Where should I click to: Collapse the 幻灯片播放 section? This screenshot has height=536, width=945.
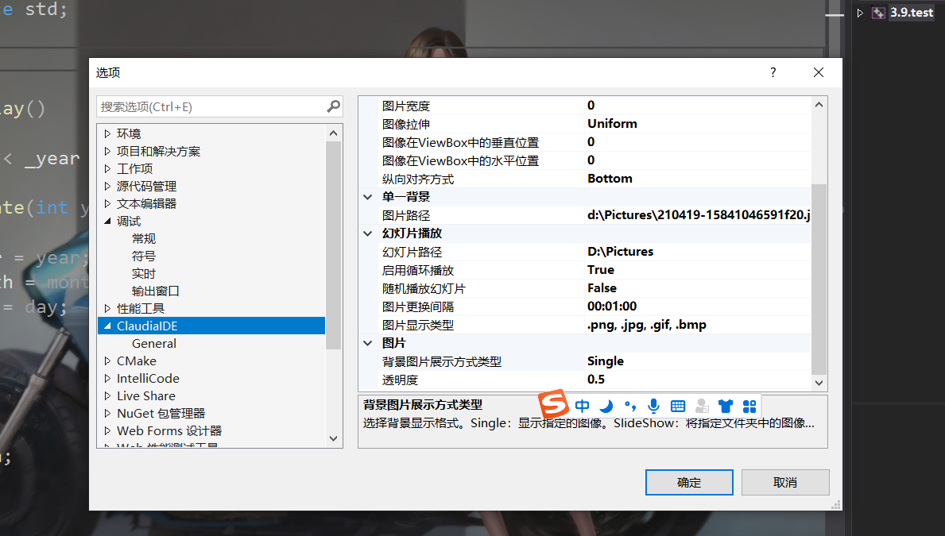pos(367,233)
